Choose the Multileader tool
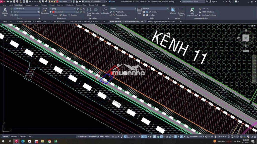This screenshot has height=144, width=257. pyautogui.click(x=105, y=11)
